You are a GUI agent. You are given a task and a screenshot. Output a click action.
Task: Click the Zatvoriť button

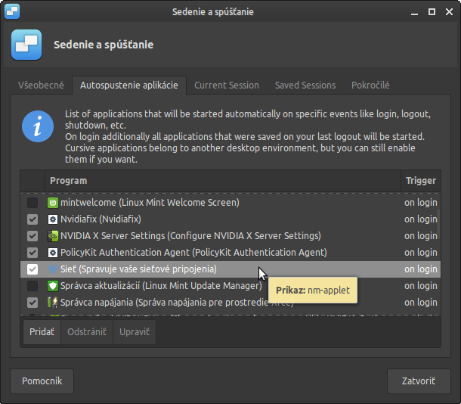point(418,381)
